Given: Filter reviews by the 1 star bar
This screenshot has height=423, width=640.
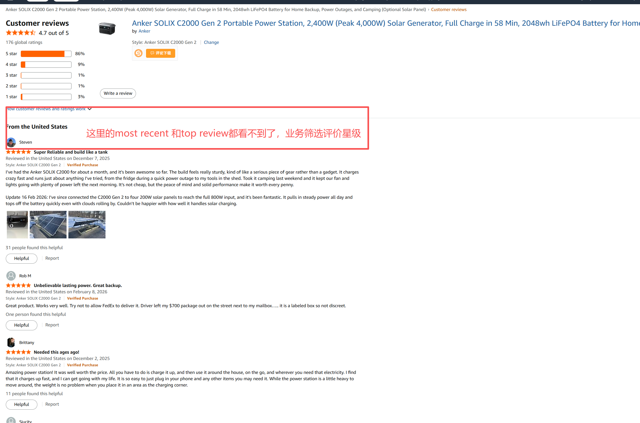Looking at the screenshot, I should (x=46, y=97).
